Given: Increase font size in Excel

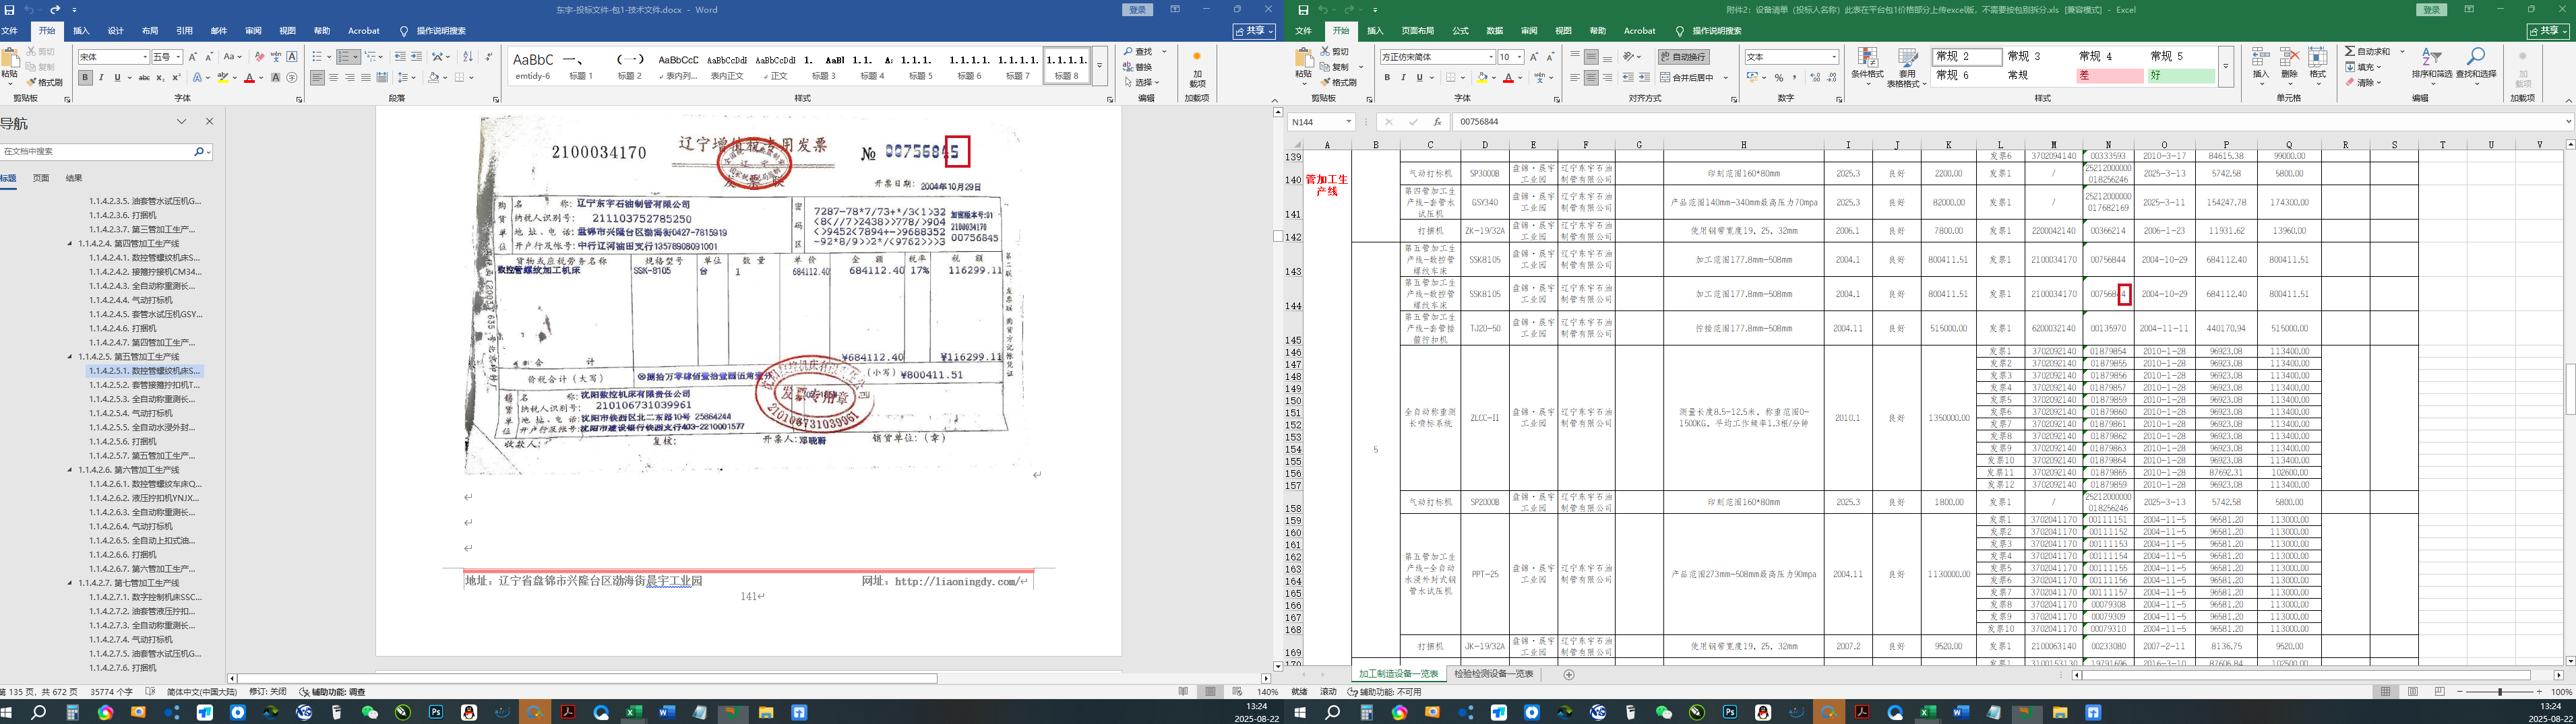Looking at the screenshot, I should click(x=1534, y=57).
